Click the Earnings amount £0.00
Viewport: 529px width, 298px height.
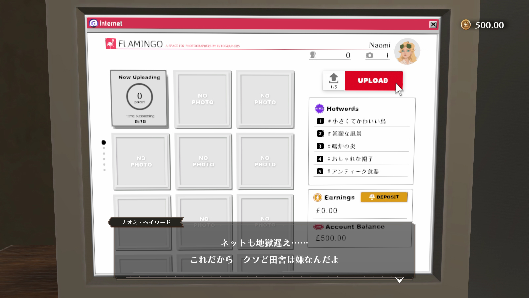(x=327, y=211)
